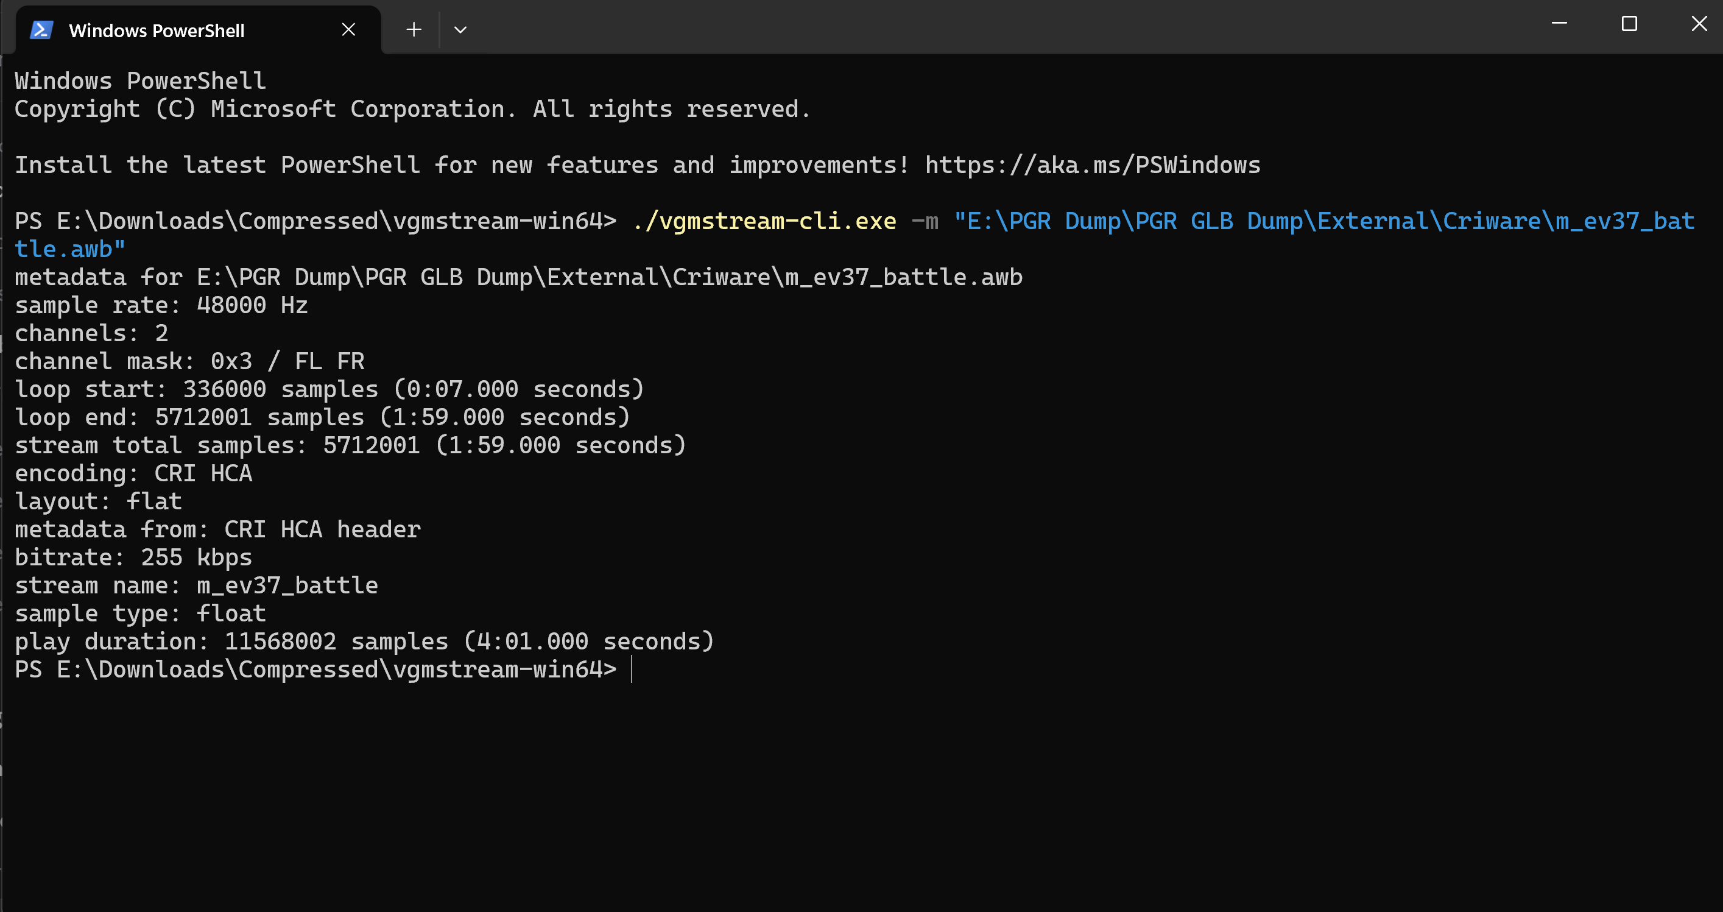Open the https://aka.ms/PSWindows link
1723x912 pixels.
coord(1092,165)
